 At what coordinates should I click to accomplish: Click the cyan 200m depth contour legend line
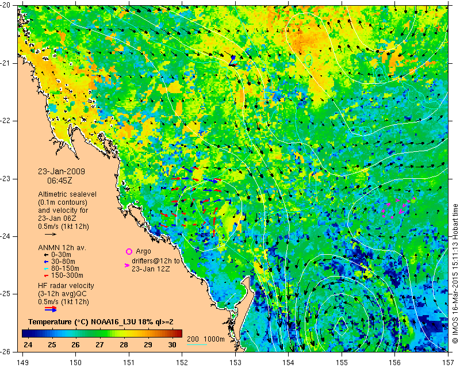[x=197, y=344]
